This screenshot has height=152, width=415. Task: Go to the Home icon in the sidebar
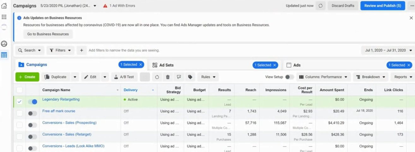[4, 6]
